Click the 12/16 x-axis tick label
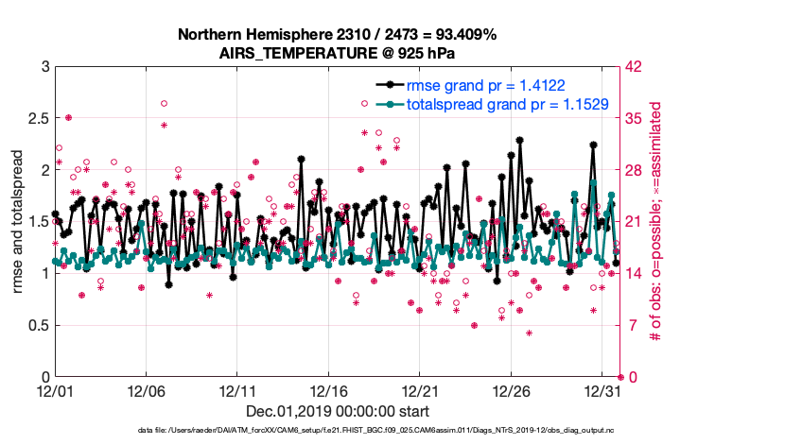785x444 pixels. click(328, 390)
